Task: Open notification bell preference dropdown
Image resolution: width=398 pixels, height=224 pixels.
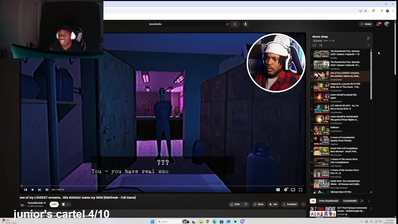Action: 65,204
